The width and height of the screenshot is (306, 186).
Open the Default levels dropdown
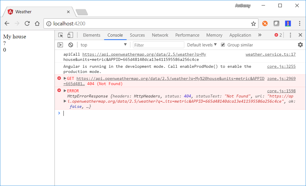[202, 45]
